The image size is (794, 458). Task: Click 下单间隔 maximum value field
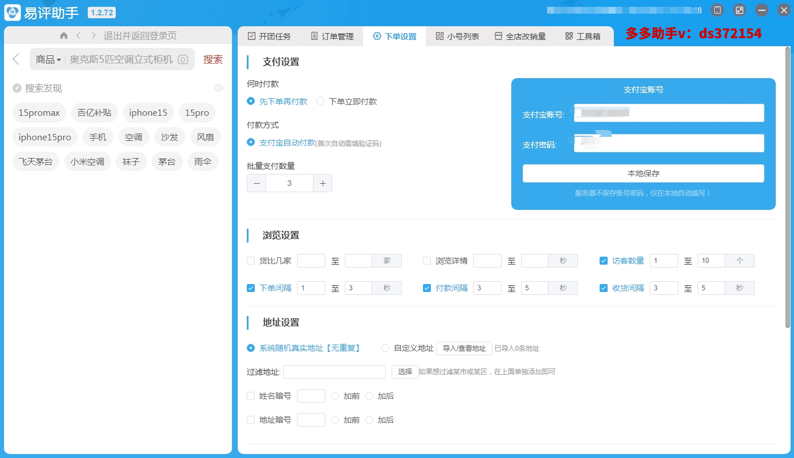click(359, 288)
